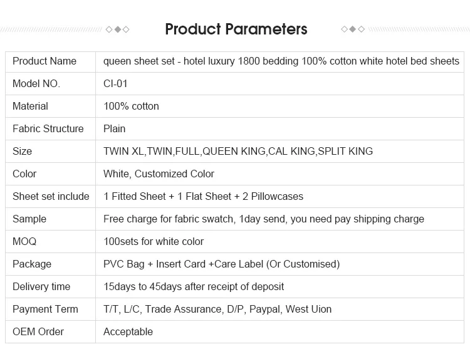Screen dimensions: 470x359
Task: Click the queen sheet set product name text
Action: click(x=281, y=61)
